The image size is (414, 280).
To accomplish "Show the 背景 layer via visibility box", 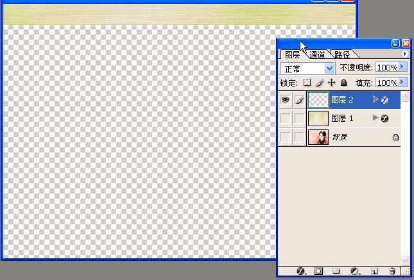I will coord(286,137).
